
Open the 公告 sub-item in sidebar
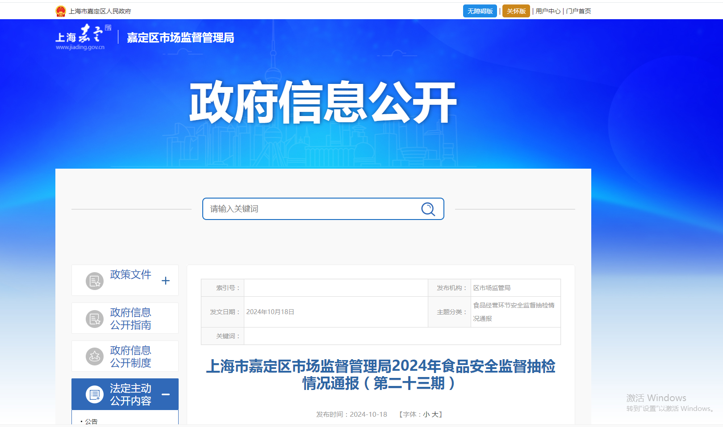click(91, 421)
